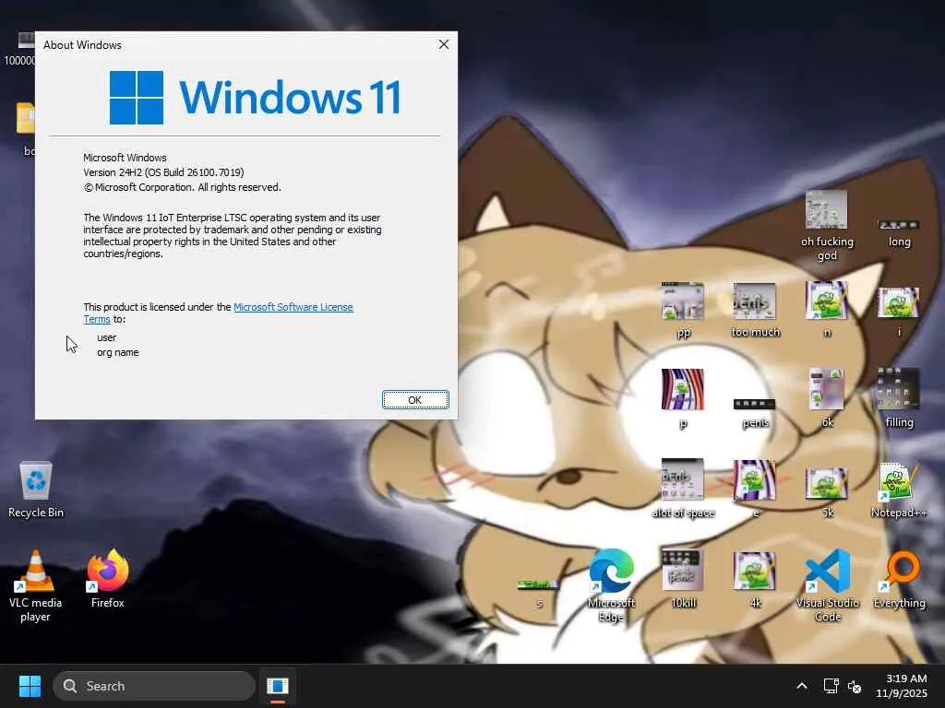Select the desktop file named 'too much'

click(755, 310)
